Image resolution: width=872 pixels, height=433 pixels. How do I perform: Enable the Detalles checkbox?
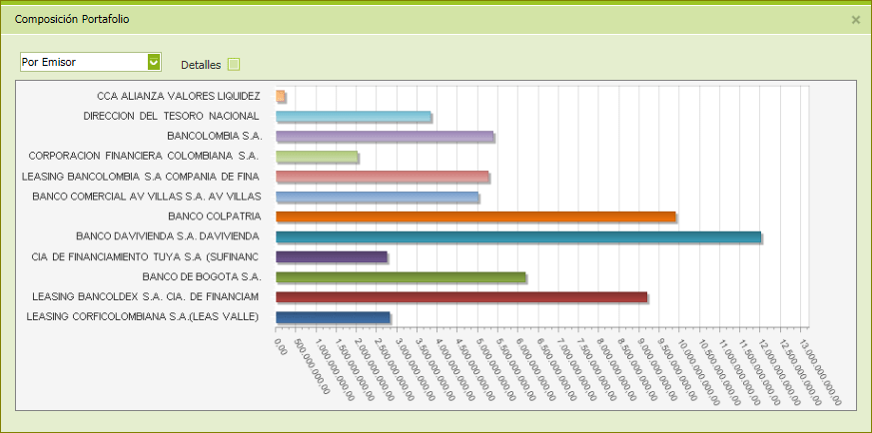(x=234, y=65)
